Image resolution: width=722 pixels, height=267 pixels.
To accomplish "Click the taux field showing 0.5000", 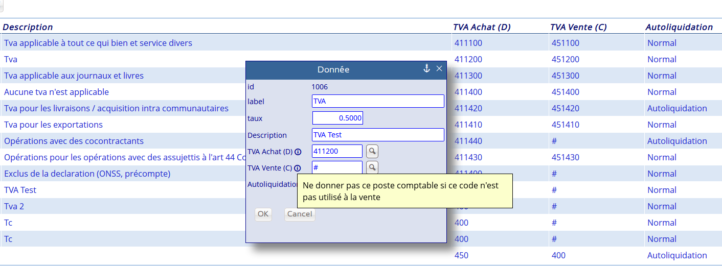I will (337, 118).
